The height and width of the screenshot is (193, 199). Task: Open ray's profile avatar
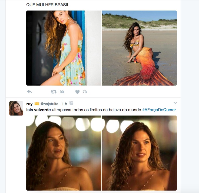click(x=16, y=109)
